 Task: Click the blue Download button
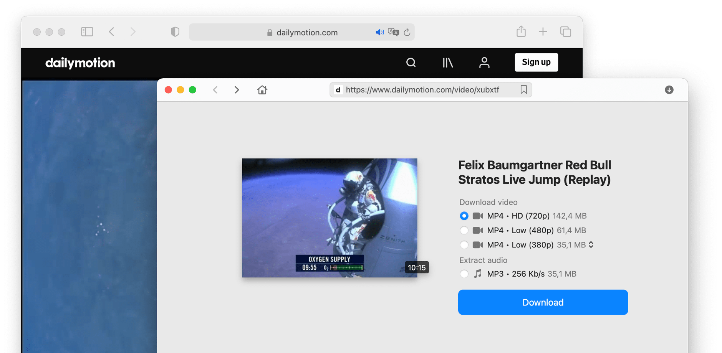click(543, 302)
